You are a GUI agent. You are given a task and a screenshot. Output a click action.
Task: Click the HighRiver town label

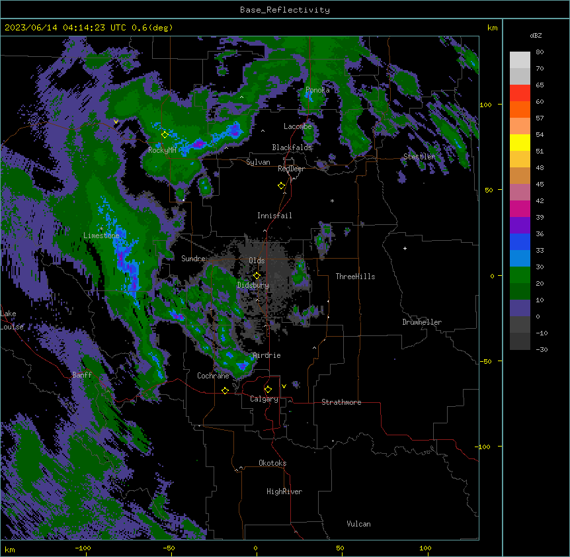tap(284, 492)
